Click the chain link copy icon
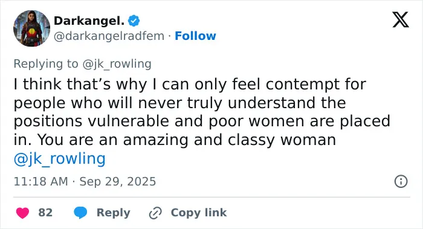This screenshot has width=423, height=229. (x=155, y=213)
